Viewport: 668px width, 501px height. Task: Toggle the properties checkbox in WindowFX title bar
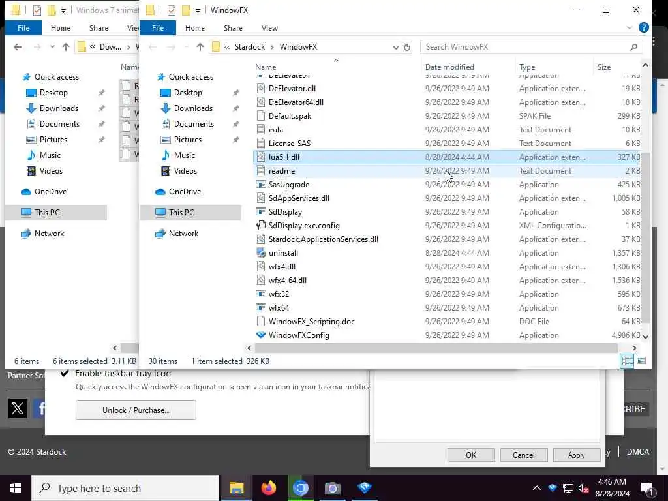tap(172, 10)
